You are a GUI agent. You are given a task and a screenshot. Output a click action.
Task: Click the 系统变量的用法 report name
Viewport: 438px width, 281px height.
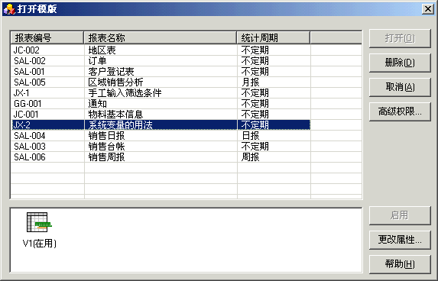121,125
